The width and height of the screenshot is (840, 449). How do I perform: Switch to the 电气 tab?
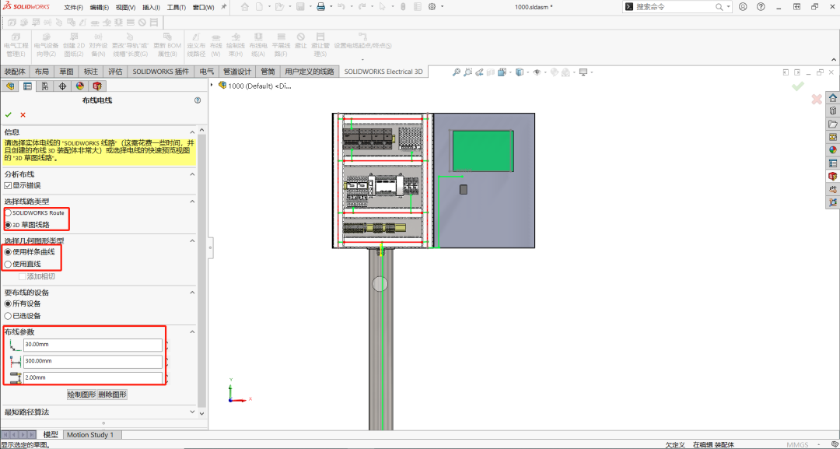[207, 72]
